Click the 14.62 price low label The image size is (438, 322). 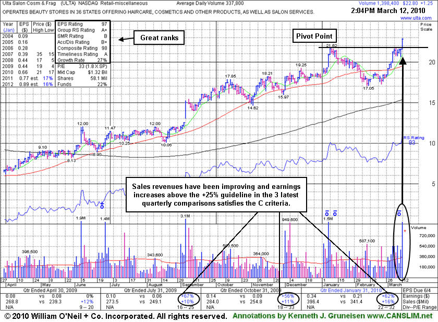[253, 108]
